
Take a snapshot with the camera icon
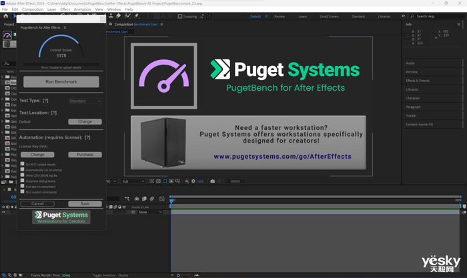tap(213, 181)
